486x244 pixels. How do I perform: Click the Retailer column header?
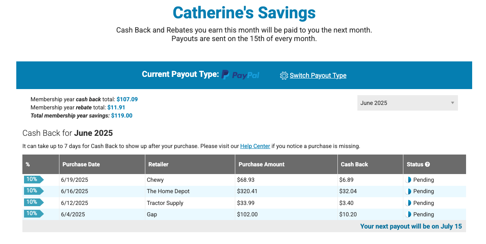click(158, 164)
